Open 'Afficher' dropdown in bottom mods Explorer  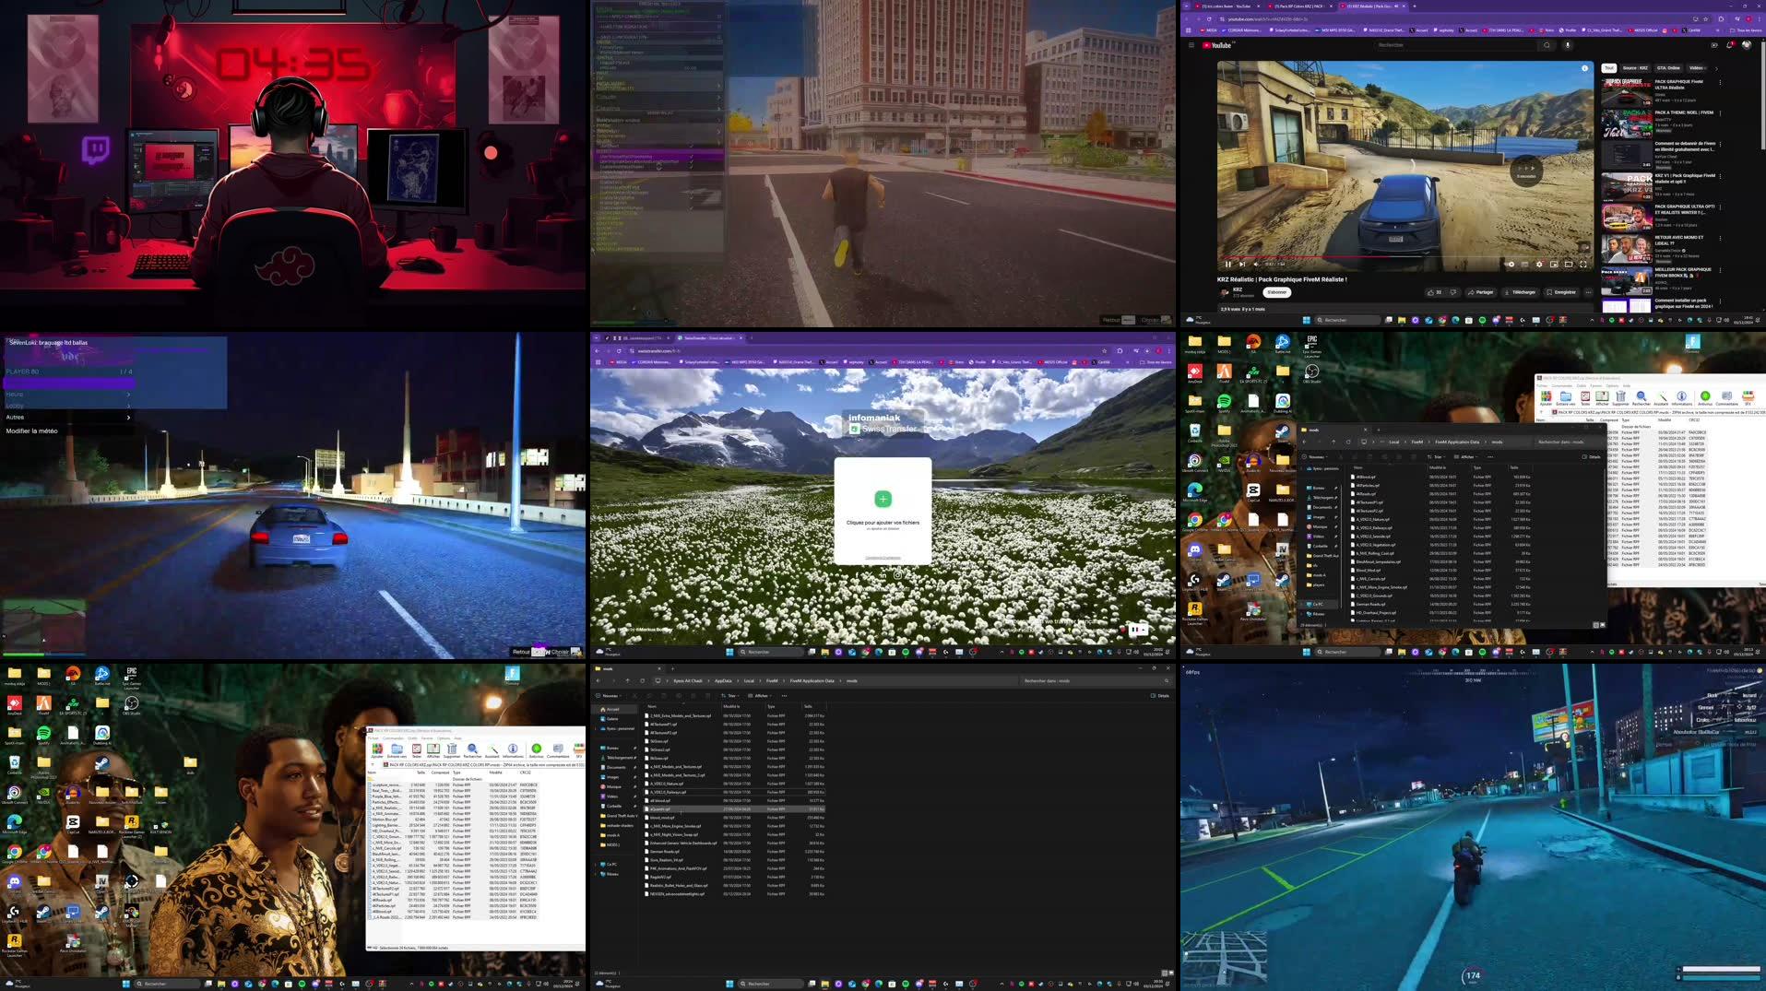(760, 696)
